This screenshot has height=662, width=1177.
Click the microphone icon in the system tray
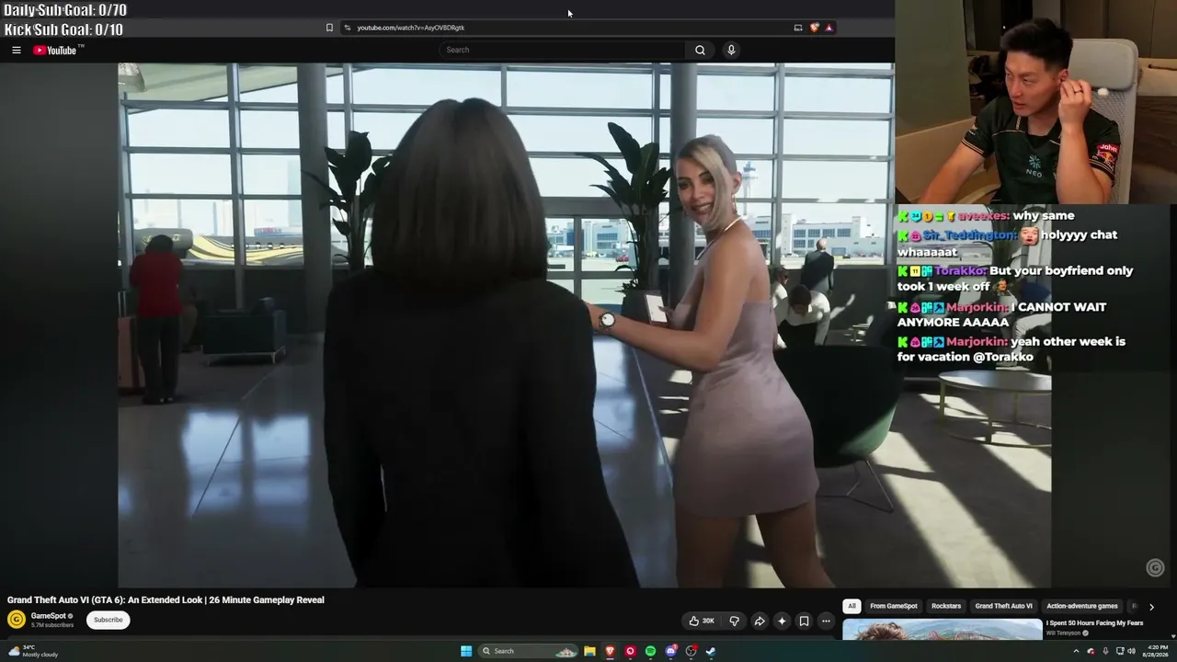click(x=1105, y=651)
